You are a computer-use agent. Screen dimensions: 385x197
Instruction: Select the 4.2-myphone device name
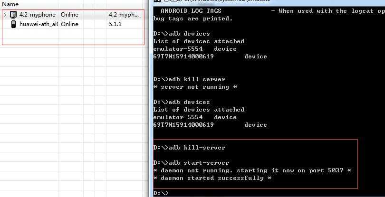coord(38,15)
